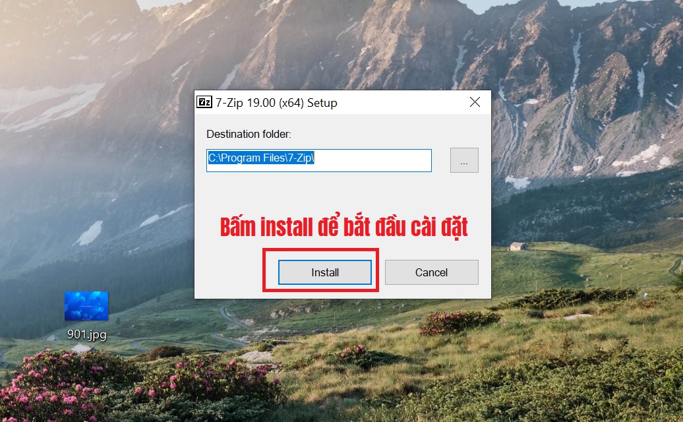Click the highlighted C:\Program Files\7-Zip\ text
Viewport: 683px width, 422px height.
pos(261,158)
